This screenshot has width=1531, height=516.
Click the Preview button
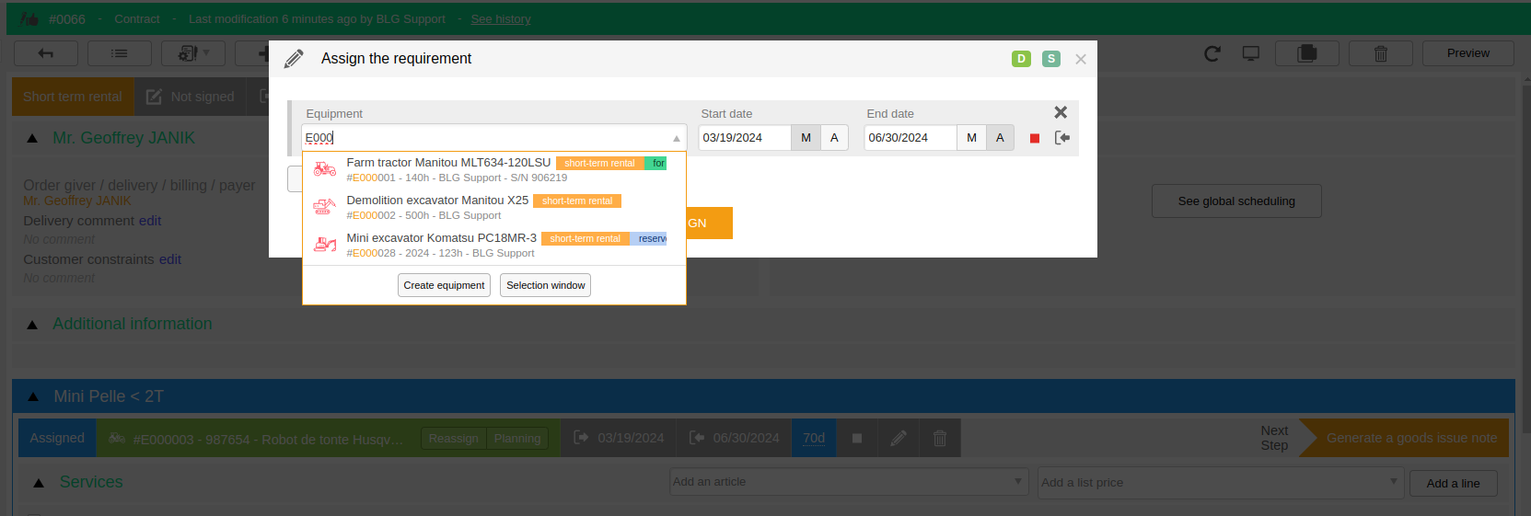[x=1468, y=53]
